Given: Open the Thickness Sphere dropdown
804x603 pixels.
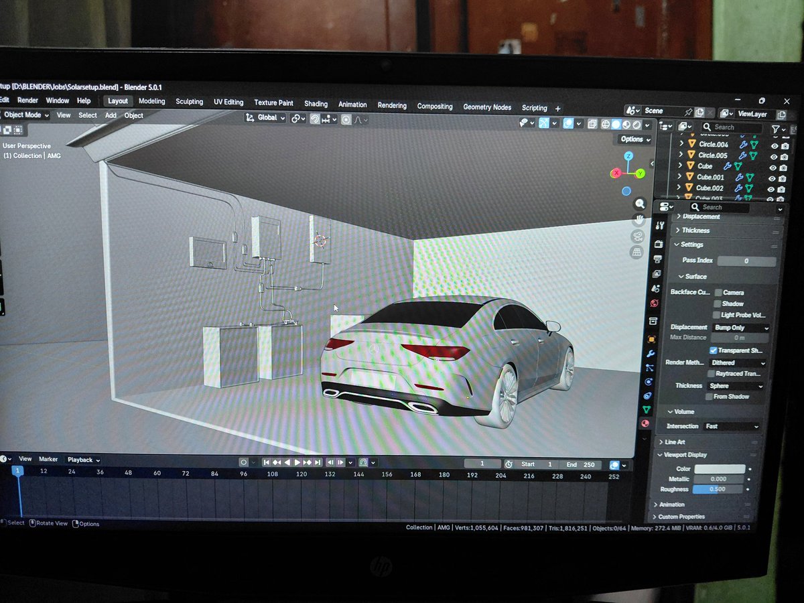Looking at the screenshot, I should pyautogui.click(x=735, y=386).
